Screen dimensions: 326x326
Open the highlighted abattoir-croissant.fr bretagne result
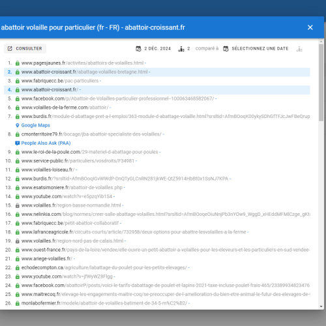pos(84,72)
